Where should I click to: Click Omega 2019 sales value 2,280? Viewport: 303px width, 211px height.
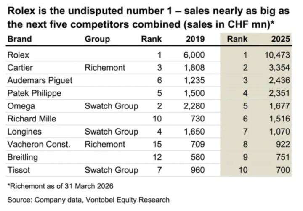pos(195,106)
